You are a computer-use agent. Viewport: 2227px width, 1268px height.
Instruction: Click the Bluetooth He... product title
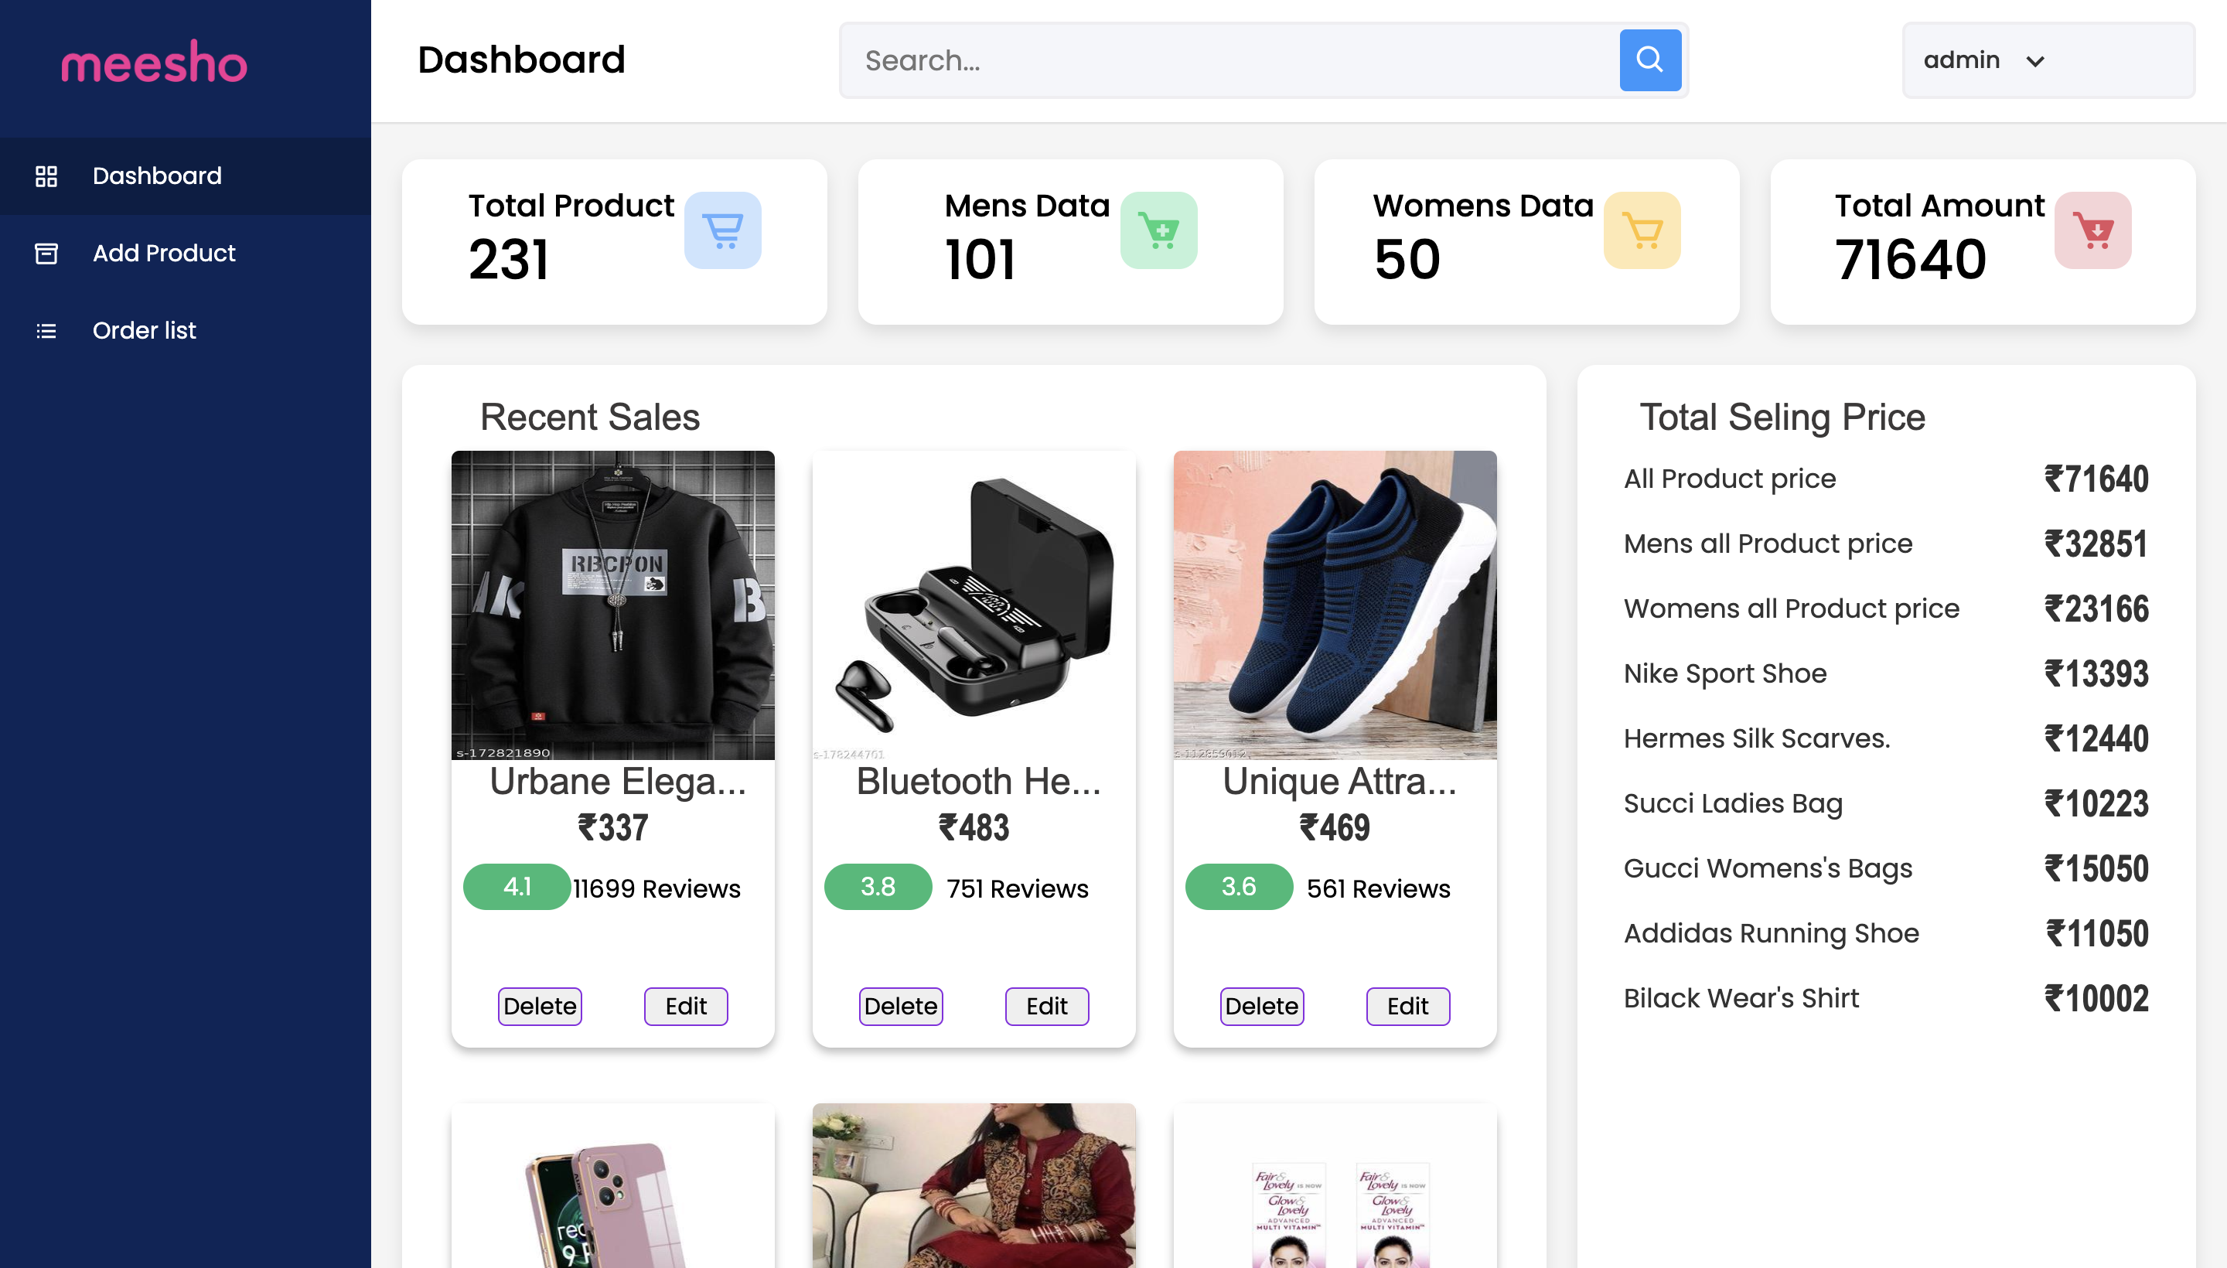978,781
